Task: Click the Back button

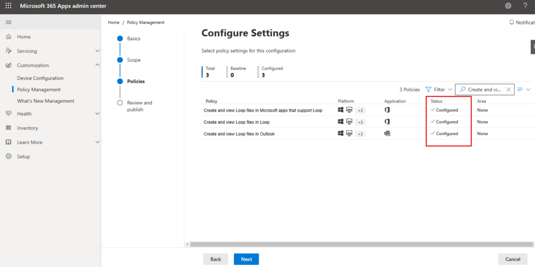Action: (216, 259)
